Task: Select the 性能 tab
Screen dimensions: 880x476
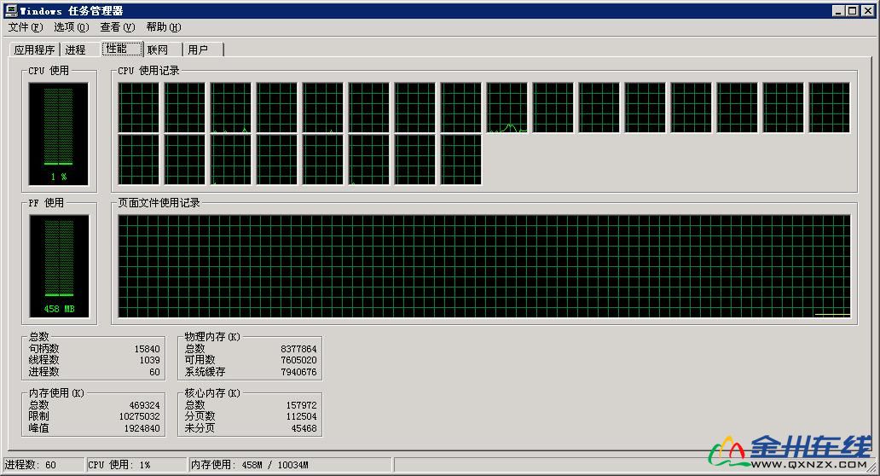Action: pos(122,49)
